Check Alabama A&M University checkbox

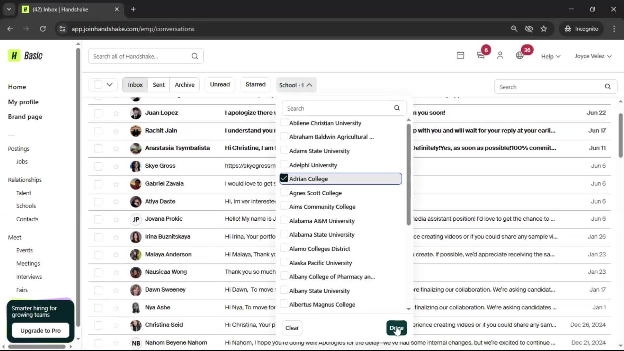point(284,220)
